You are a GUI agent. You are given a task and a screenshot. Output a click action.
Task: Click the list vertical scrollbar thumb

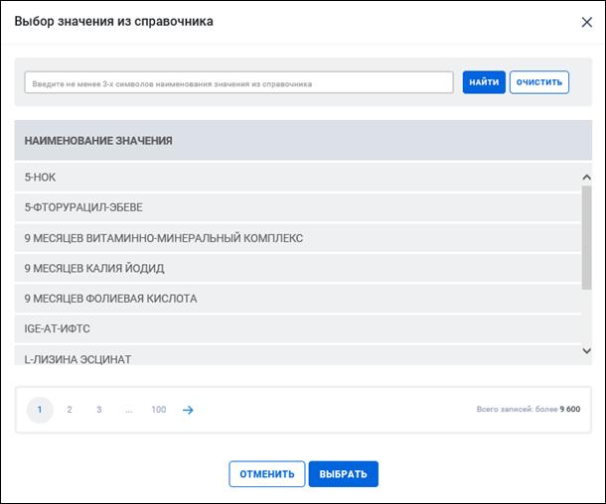tap(586, 236)
